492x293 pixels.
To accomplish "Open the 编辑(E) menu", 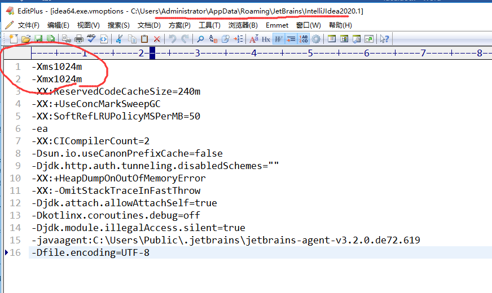I will click(58, 25).
